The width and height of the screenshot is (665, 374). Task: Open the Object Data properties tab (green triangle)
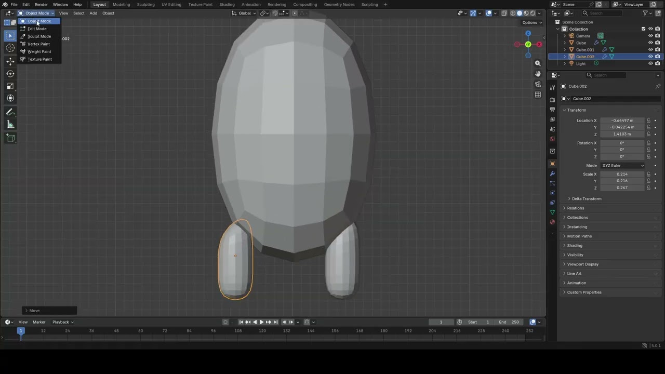click(x=552, y=212)
